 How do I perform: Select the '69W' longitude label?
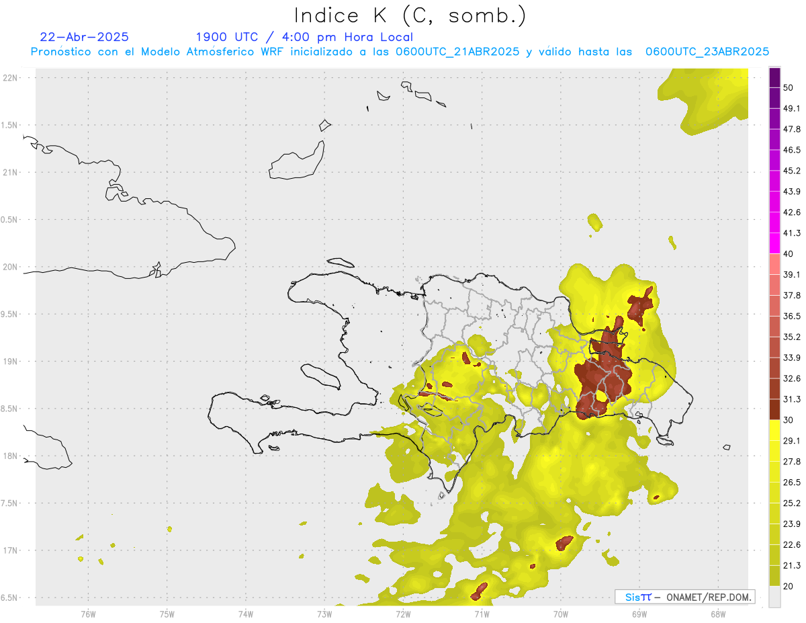click(x=639, y=614)
